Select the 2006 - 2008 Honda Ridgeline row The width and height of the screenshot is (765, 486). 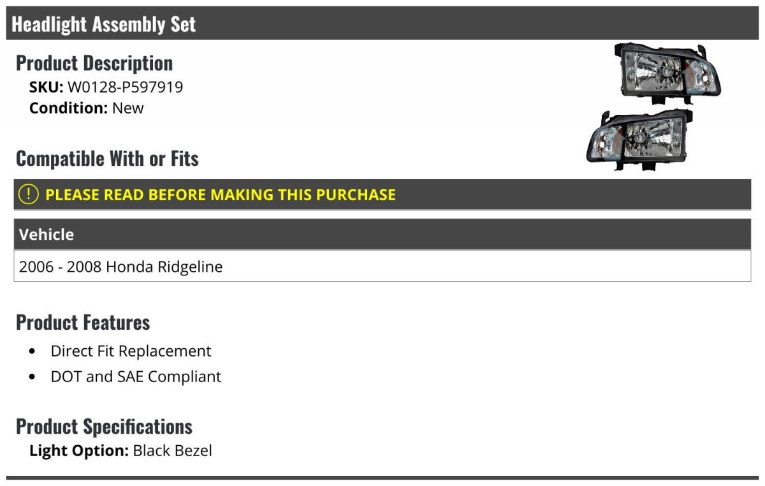121,267
